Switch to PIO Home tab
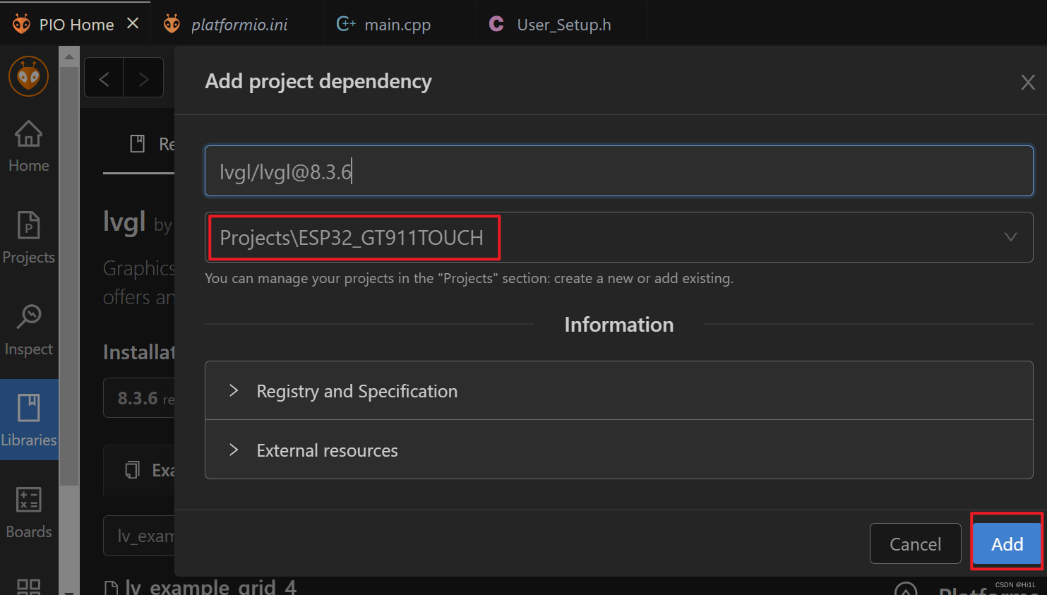Image resolution: width=1047 pixels, height=595 pixels. (76, 25)
